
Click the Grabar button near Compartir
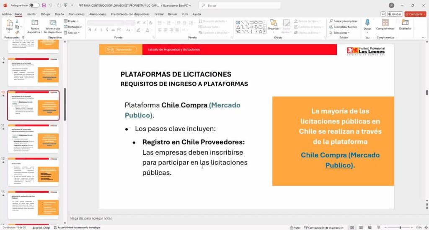[395, 14]
